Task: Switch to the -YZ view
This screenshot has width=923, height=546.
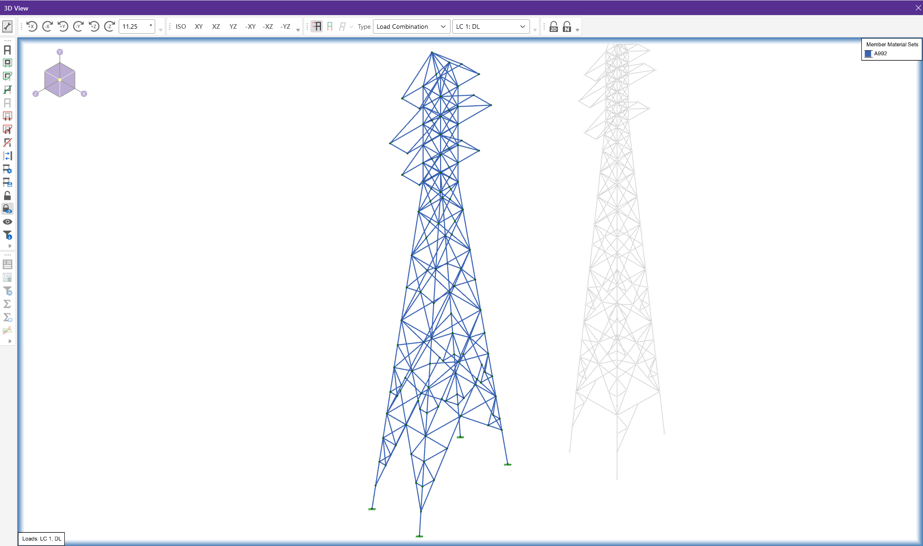Action: pos(285,26)
